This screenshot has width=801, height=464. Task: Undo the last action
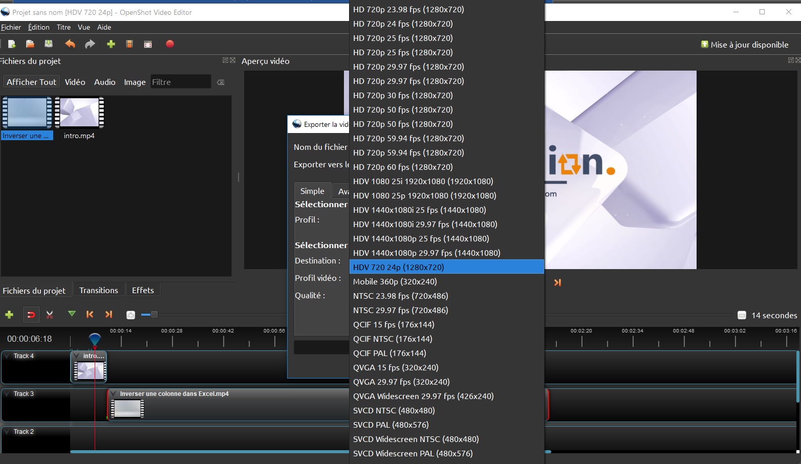click(70, 44)
